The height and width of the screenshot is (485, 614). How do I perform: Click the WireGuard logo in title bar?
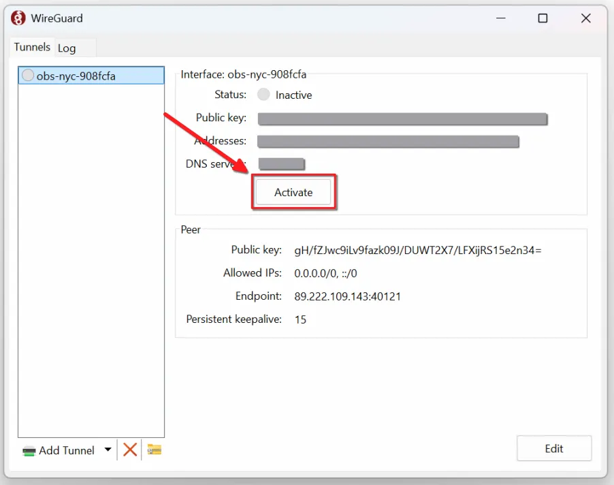click(18, 18)
